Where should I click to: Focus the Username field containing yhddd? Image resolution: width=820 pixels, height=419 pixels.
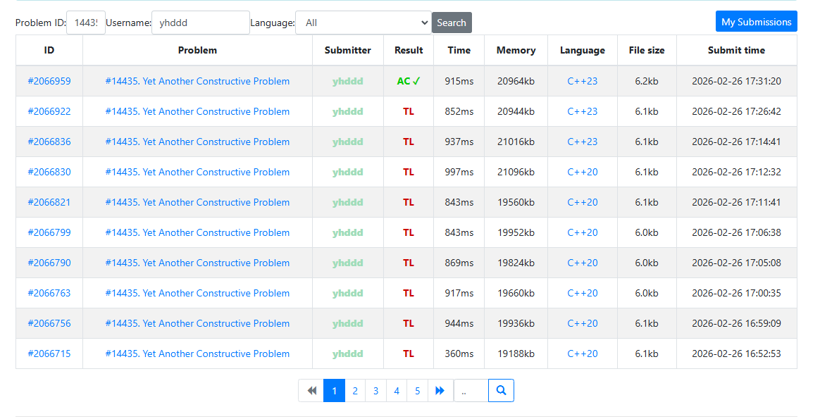(200, 23)
